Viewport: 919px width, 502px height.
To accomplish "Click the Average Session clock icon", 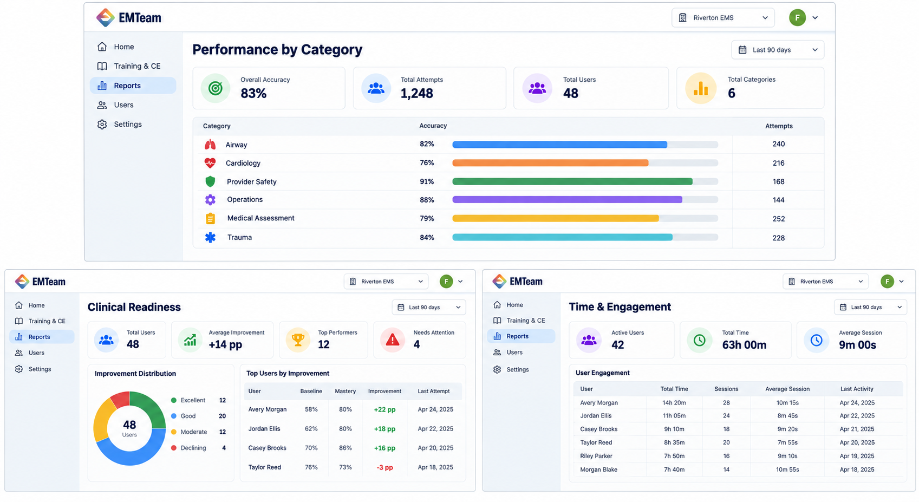I will pos(816,340).
